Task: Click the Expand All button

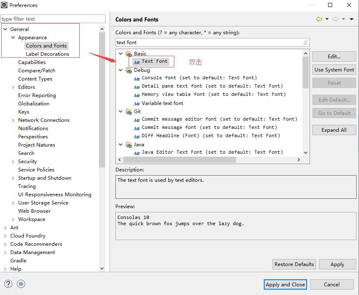Action: point(334,130)
